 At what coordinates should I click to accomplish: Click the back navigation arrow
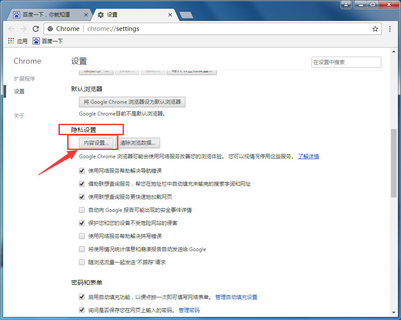tap(11, 28)
